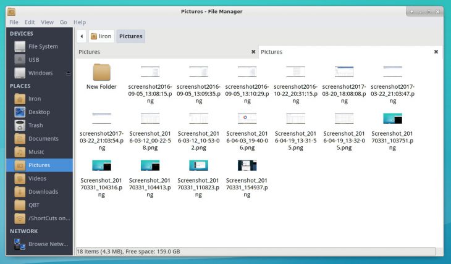Select screenshot2016-09-05_13:08:15.png

click(150, 85)
